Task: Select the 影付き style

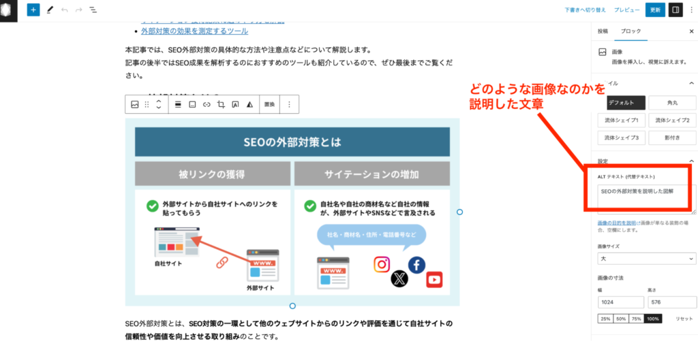Action: [672, 137]
